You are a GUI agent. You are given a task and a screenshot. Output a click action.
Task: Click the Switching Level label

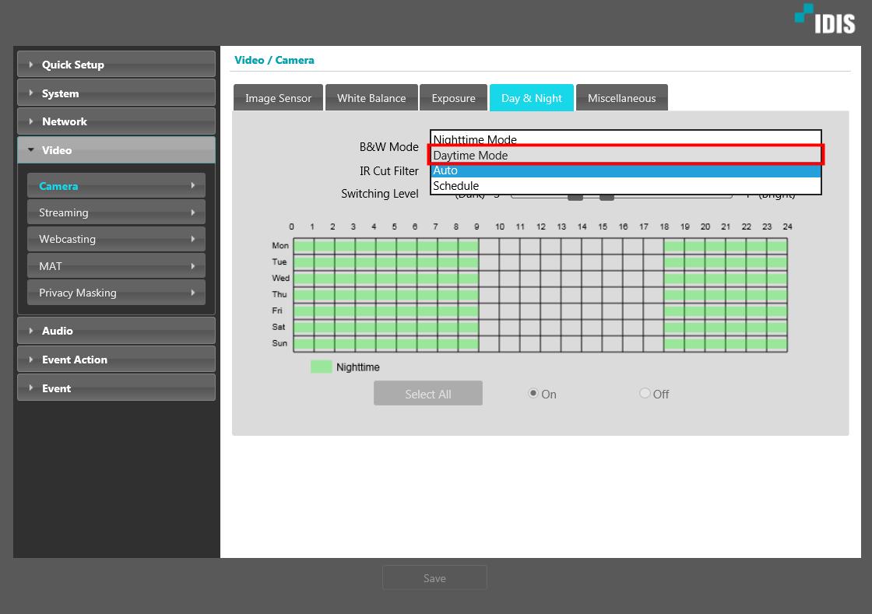coord(380,193)
